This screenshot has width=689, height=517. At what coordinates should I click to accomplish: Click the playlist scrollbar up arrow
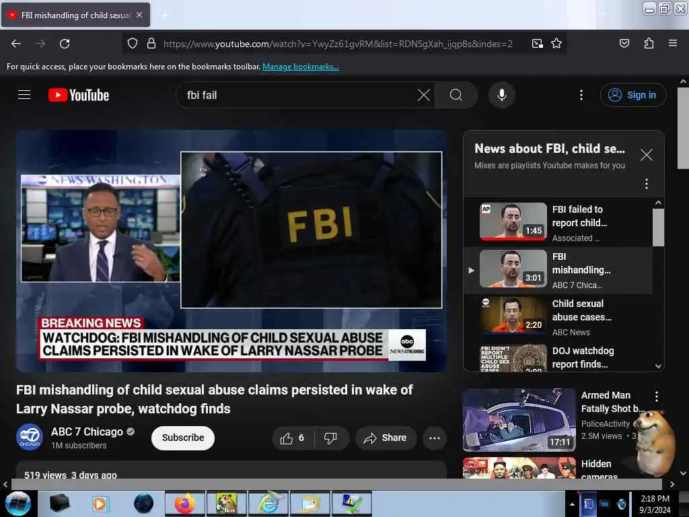658,203
